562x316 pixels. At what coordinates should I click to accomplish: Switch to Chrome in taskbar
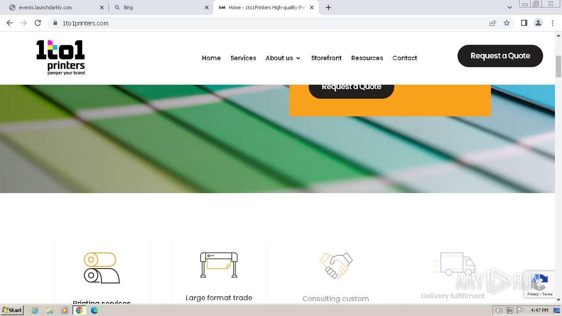79,310
